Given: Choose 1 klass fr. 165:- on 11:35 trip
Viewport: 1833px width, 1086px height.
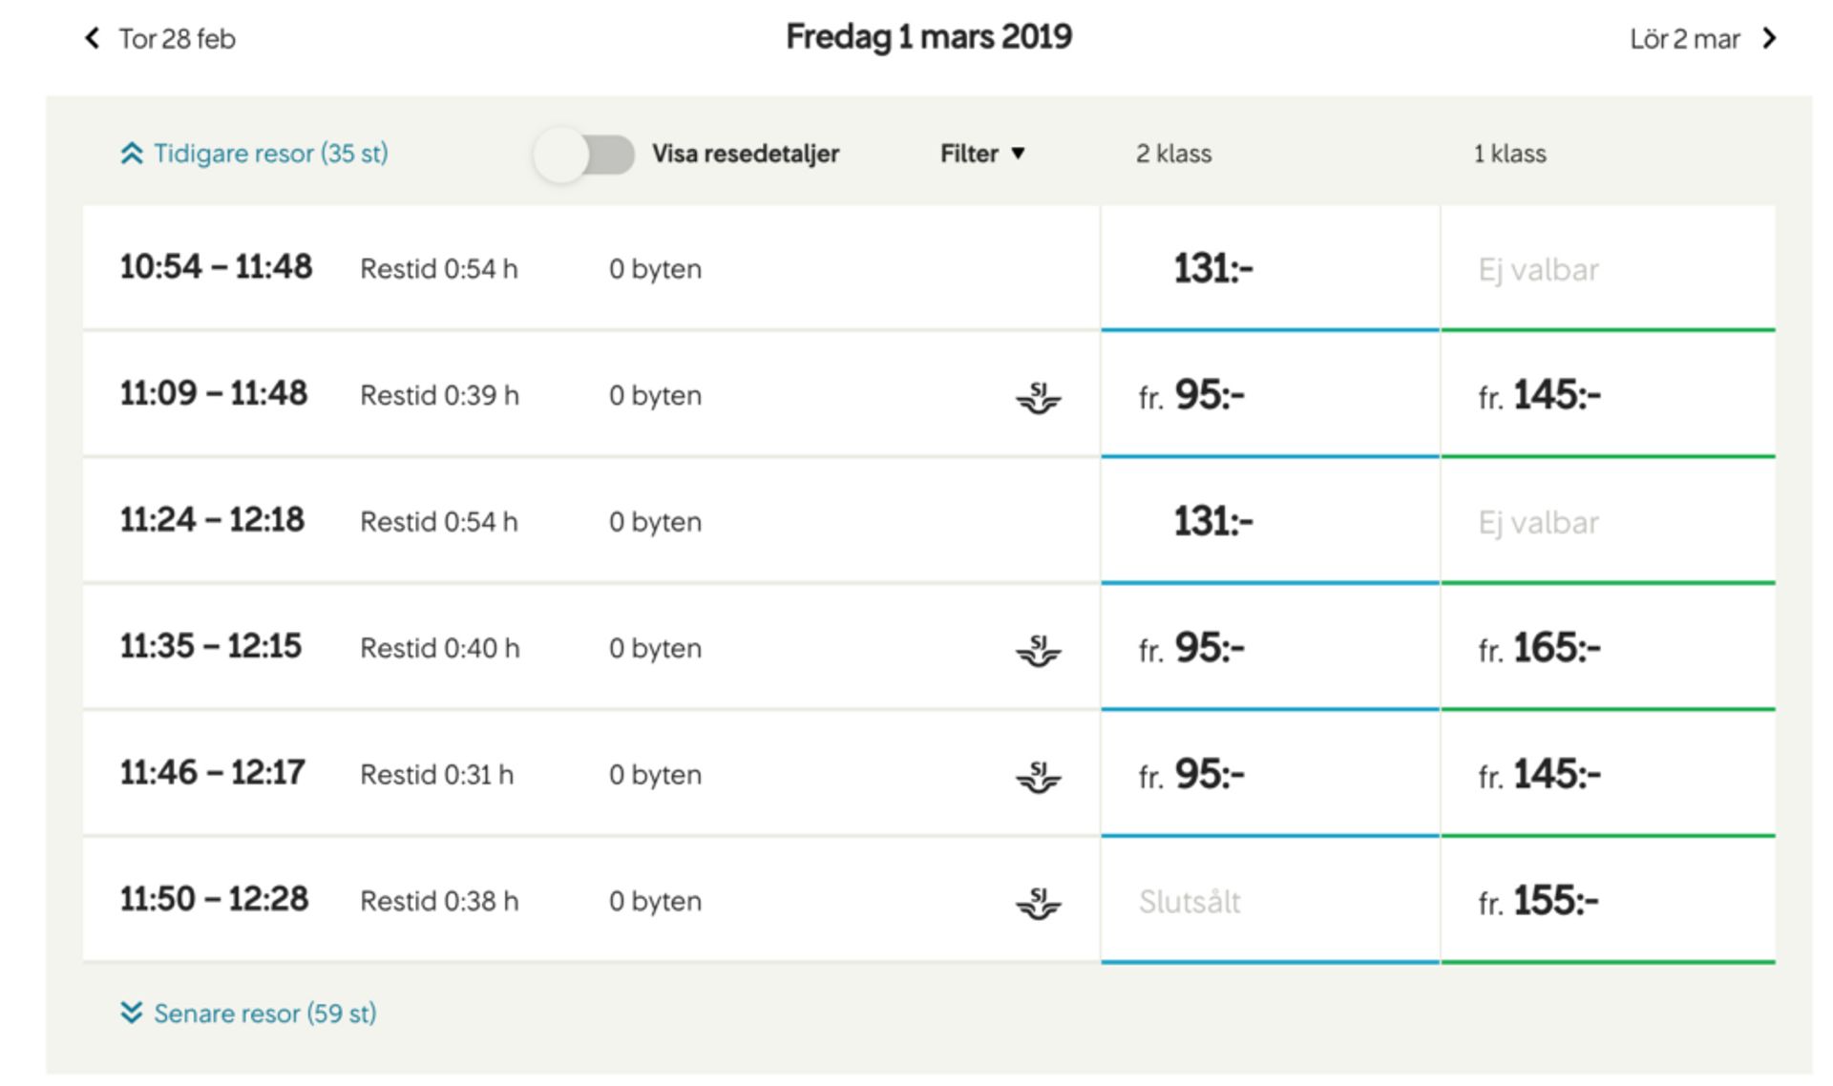Looking at the screenshot, I should coord(1609,648).
